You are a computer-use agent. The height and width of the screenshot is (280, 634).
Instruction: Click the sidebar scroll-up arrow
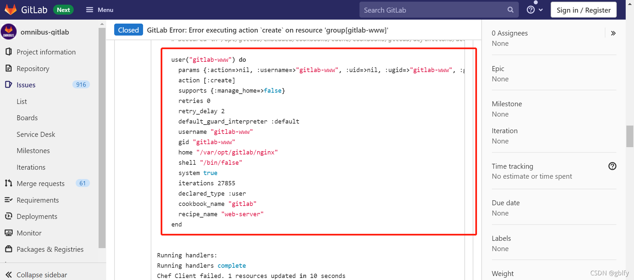click(x=102, y=24)
